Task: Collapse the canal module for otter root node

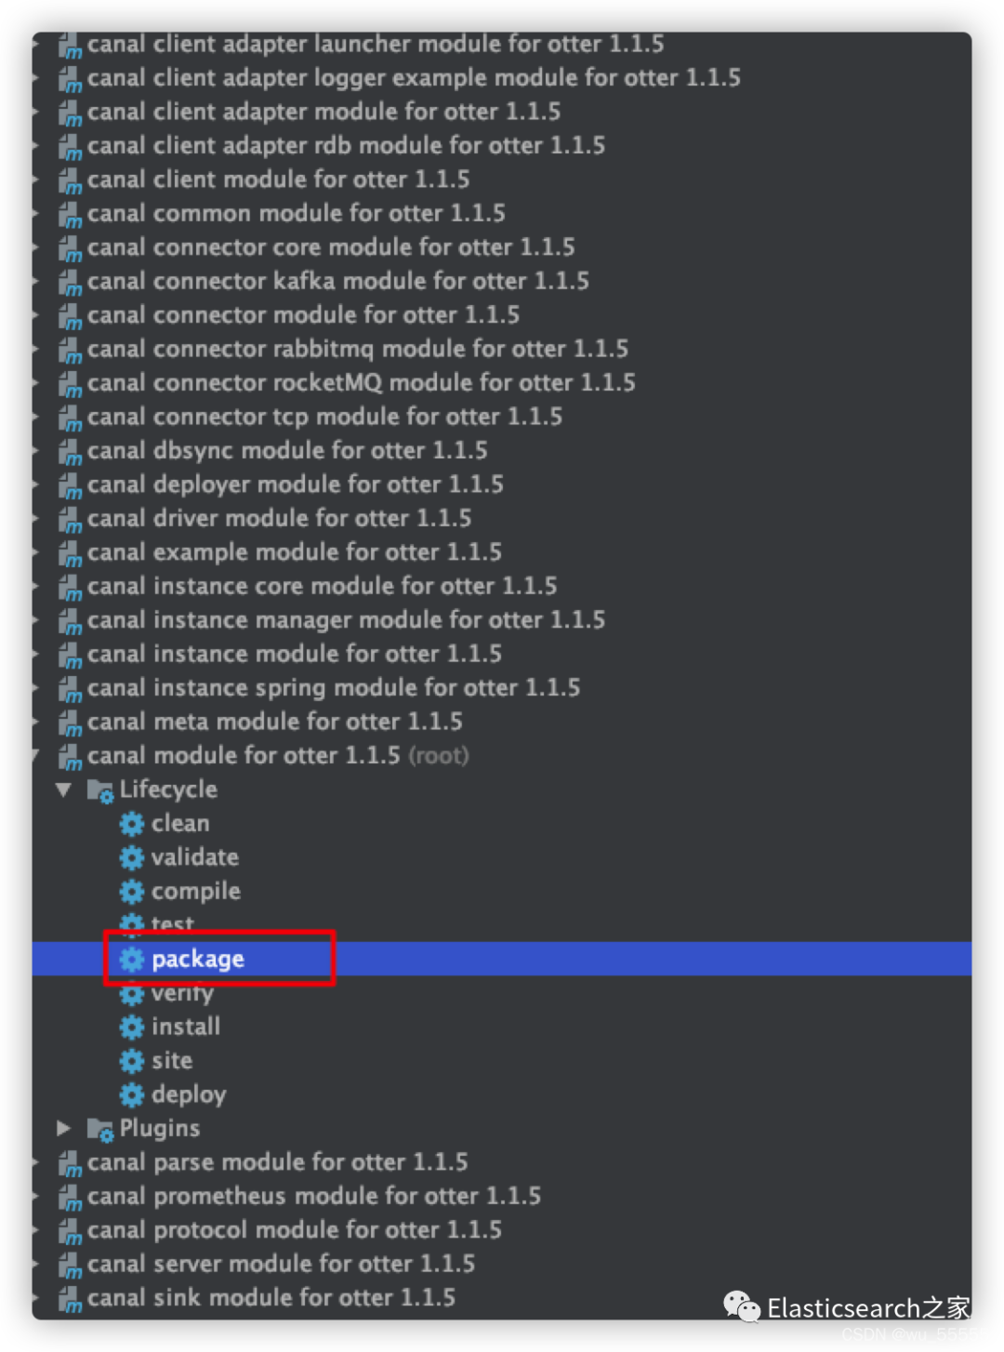Action: click(36, 755)
